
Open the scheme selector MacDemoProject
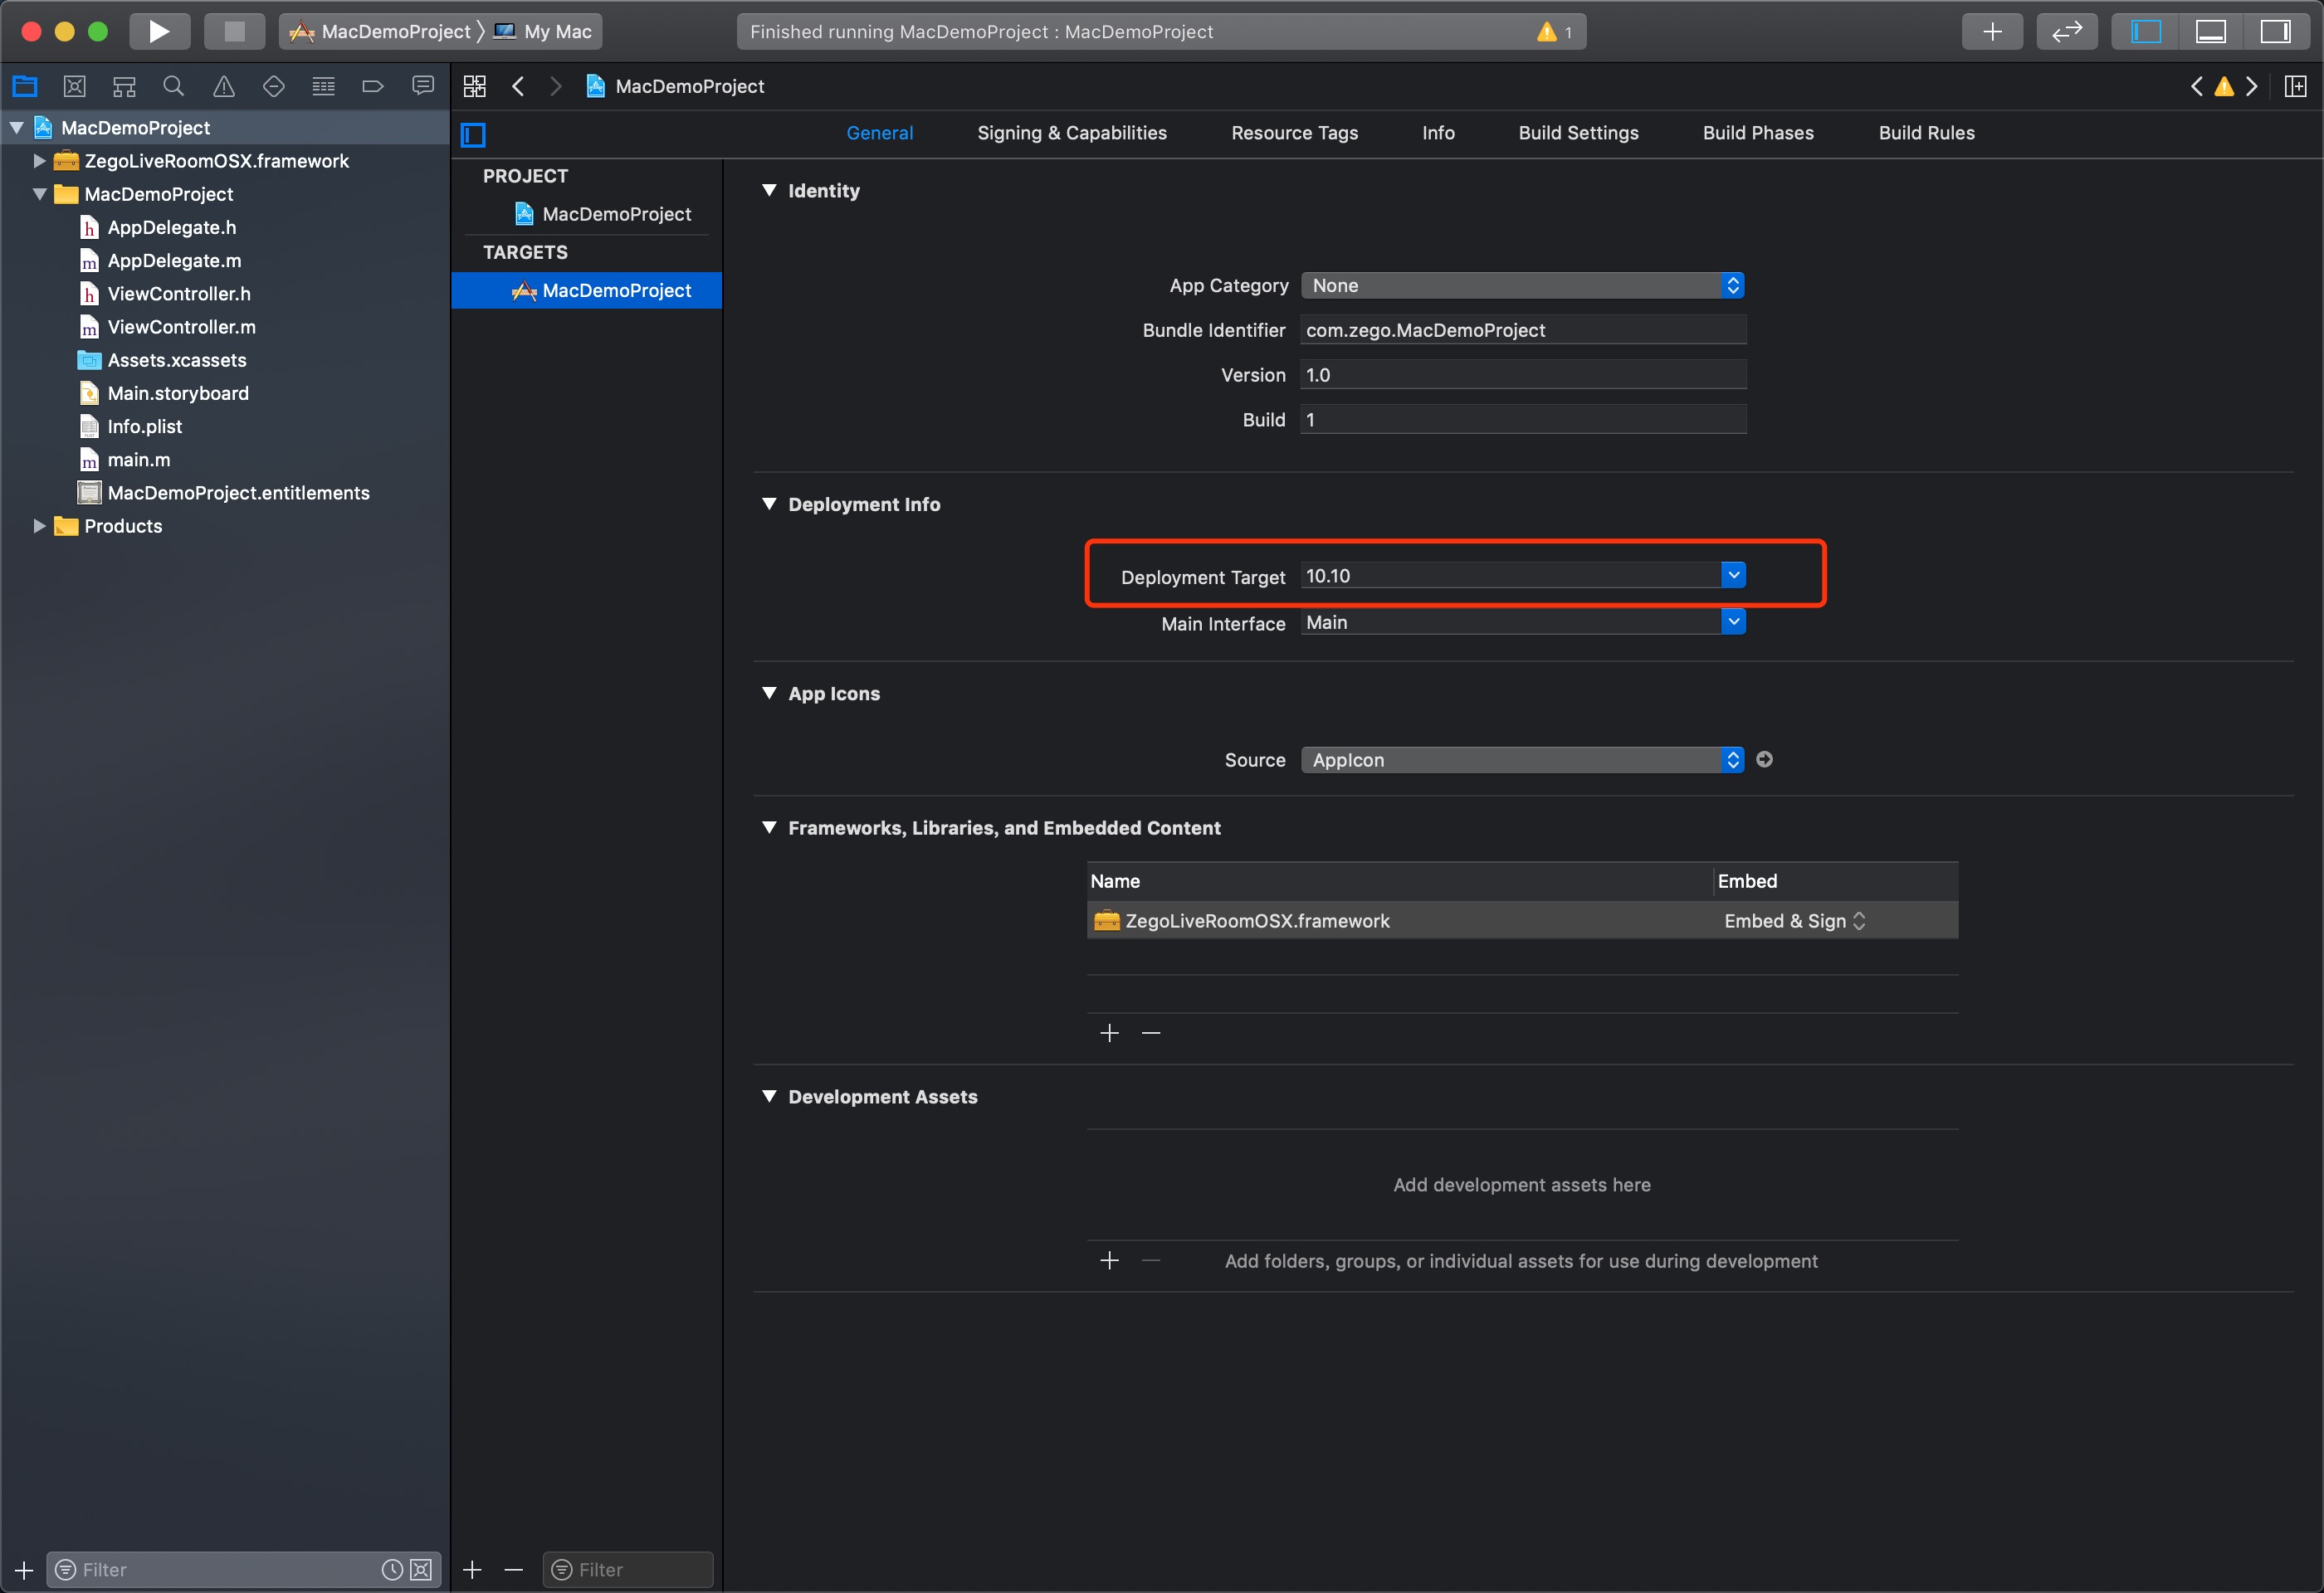coord(381,31)
